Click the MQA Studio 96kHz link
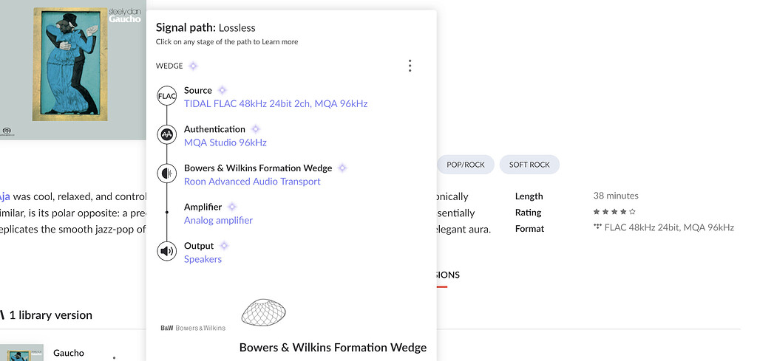 (x=225, y=142)
